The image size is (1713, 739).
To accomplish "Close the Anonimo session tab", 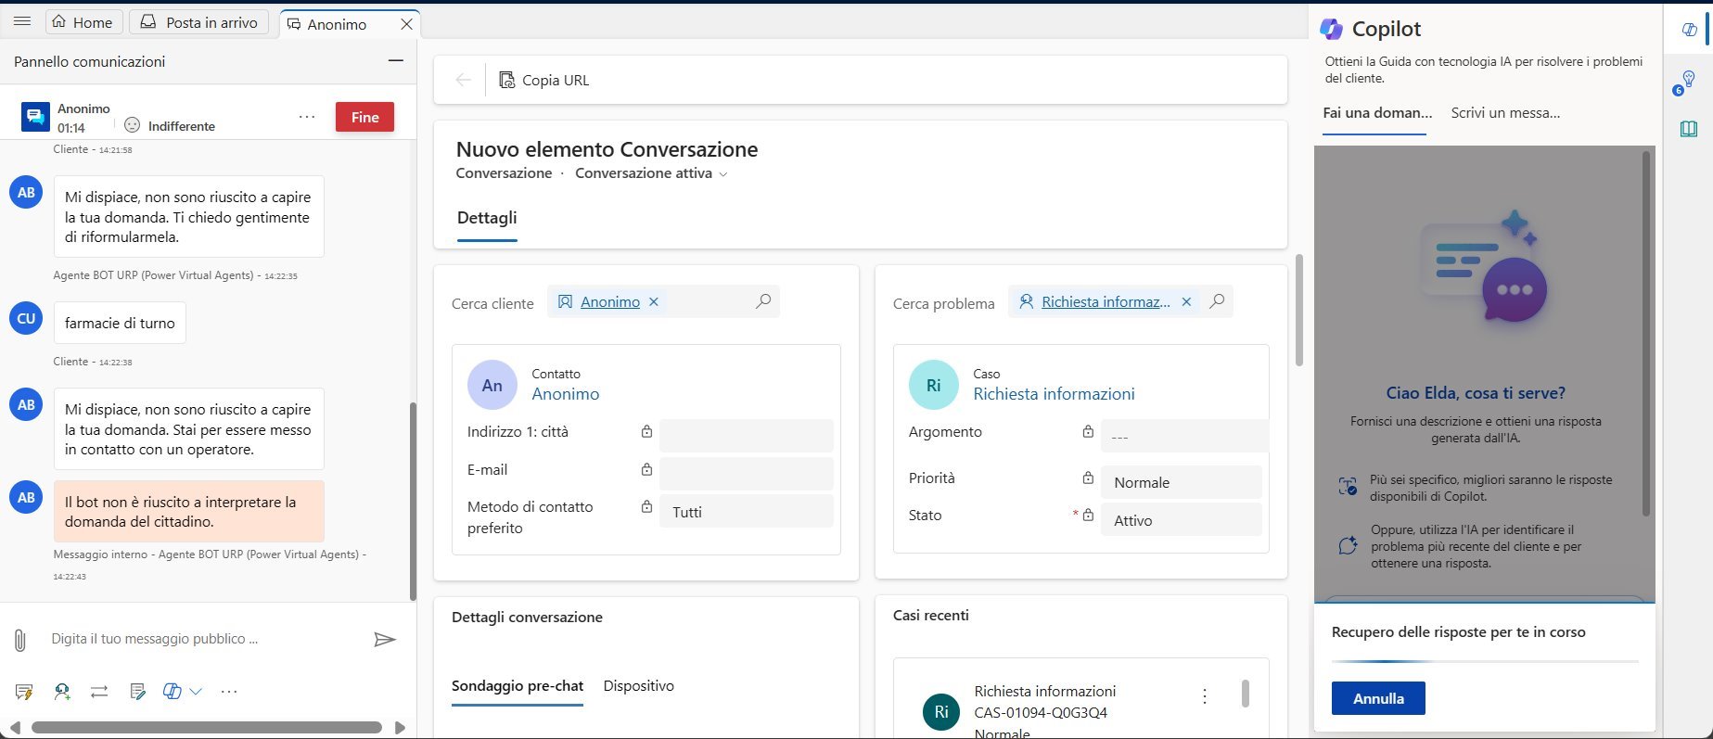I will [x=406, y=24].
